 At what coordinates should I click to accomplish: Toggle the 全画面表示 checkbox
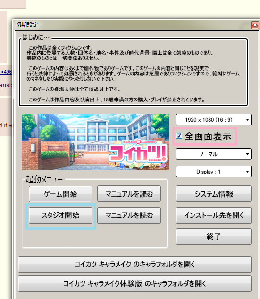(179, 136)
